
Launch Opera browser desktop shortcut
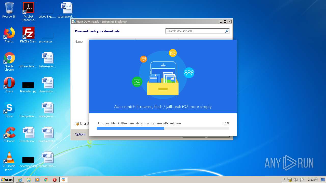pos(9,85)
